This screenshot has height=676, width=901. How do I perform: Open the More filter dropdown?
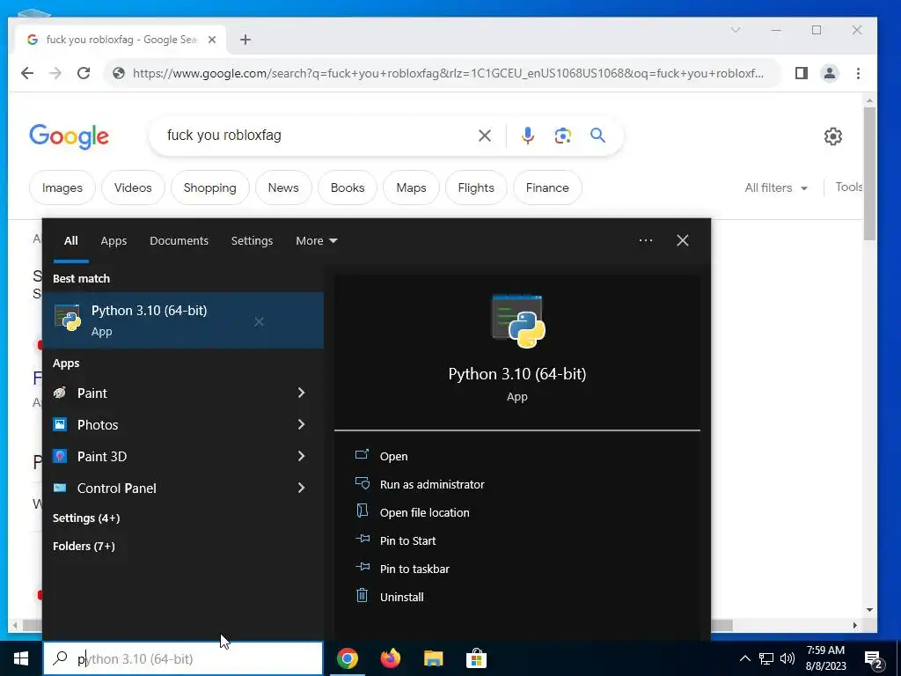click(316, 241)
